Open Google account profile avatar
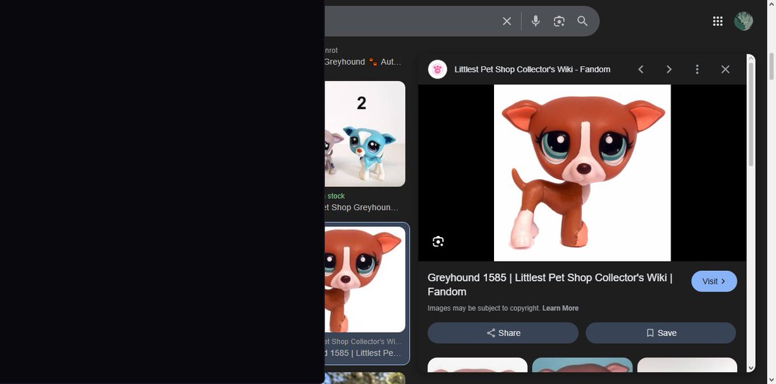The height and width of the screenshot is (384, 776). tap(744, 21)
